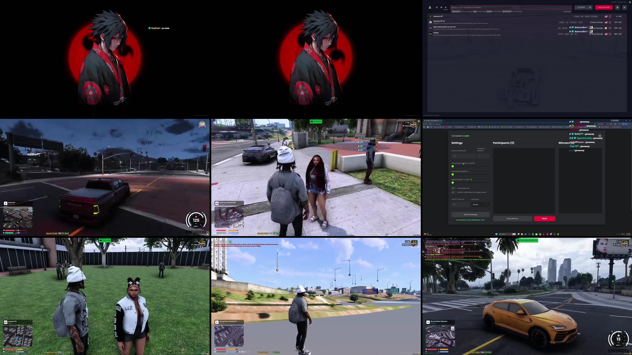
Task: Favorite the Hoodrich RP server icon
Action: coord(610,16)
